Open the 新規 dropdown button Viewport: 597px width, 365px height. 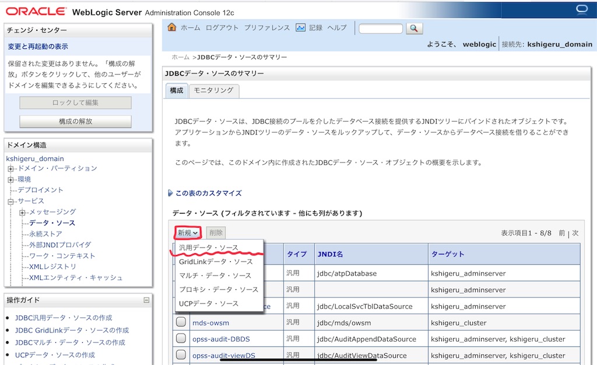pyautogui.click(x=187, y=233)
